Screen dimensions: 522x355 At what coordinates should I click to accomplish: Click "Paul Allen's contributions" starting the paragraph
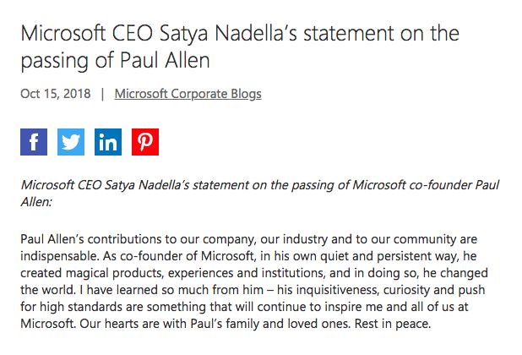[x=95, y=238]
